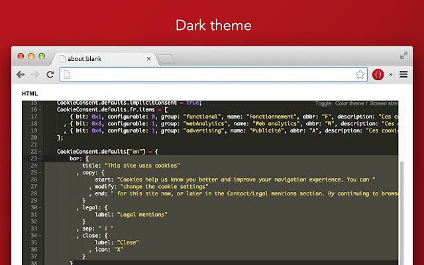The width and height of the screenshot is (424, 265).
Task: Click the browser back arrow
Action: [x=21, y=74]
